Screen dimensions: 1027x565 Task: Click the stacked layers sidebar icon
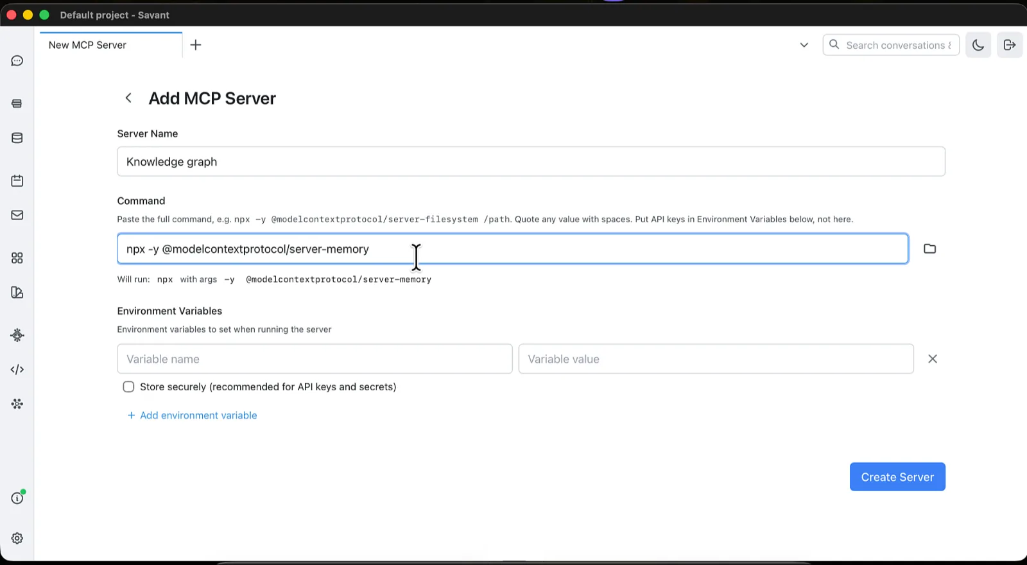click(17, 103)
